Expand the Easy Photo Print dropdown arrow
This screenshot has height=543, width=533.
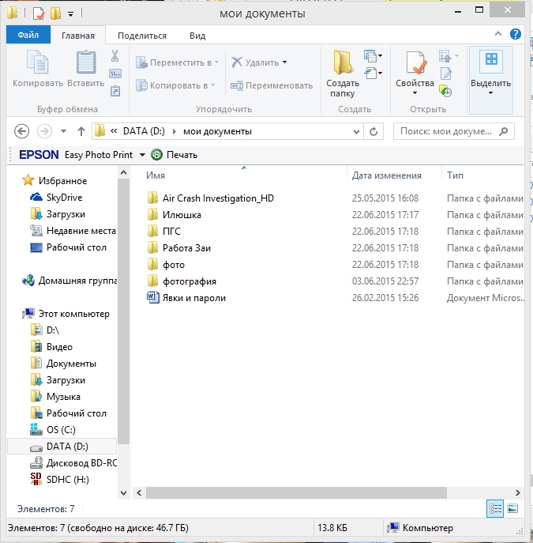tap(142, 155)
